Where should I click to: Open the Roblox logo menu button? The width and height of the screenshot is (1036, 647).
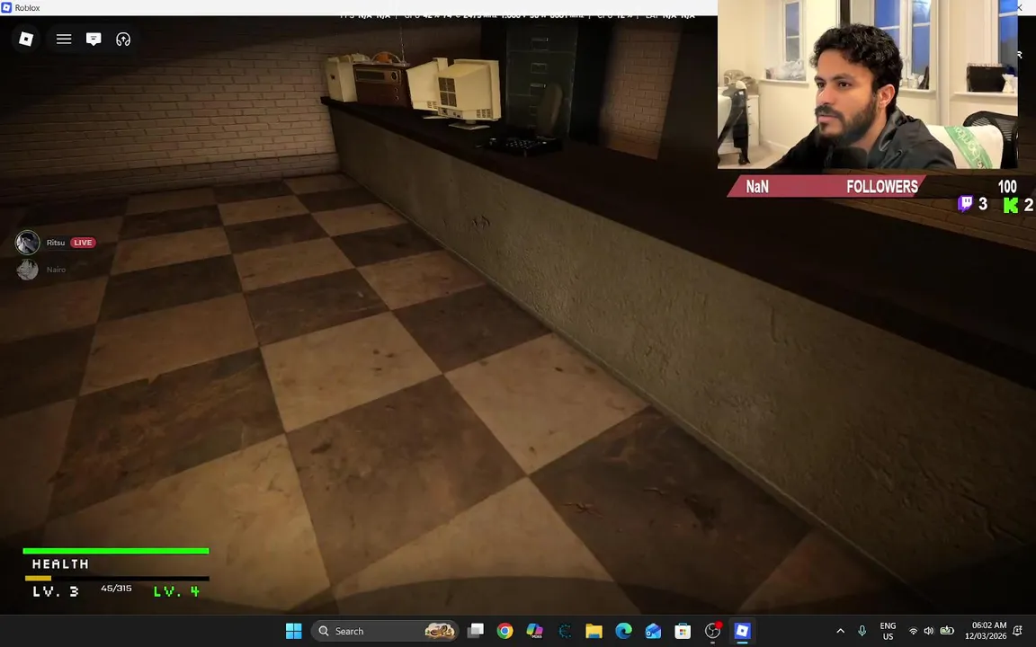tap(26, 39)
